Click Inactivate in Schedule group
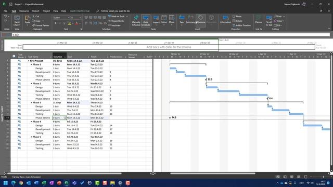333x187 pixels. pyautogui.click(x=114, y=25)
